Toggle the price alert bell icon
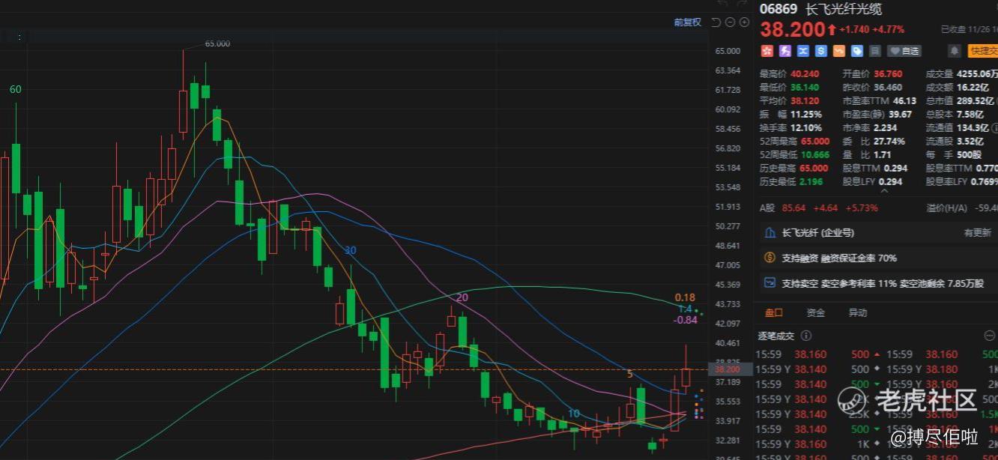 click(954, 51)
